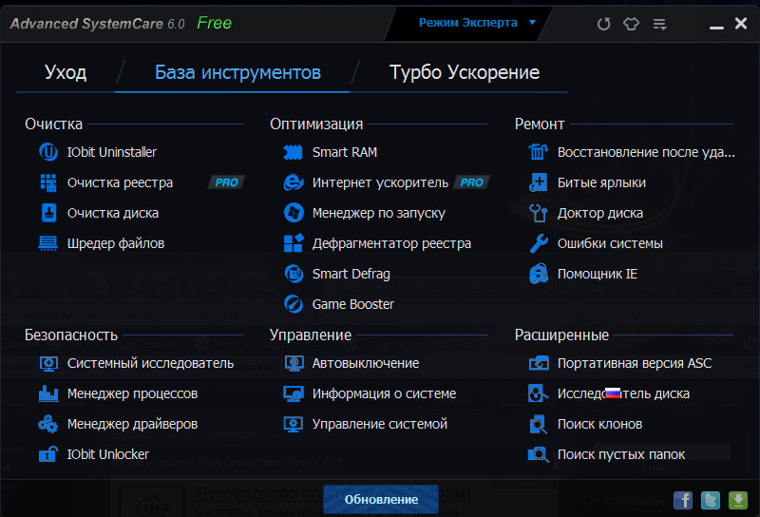Click the Обновление button

pos(381,500)
